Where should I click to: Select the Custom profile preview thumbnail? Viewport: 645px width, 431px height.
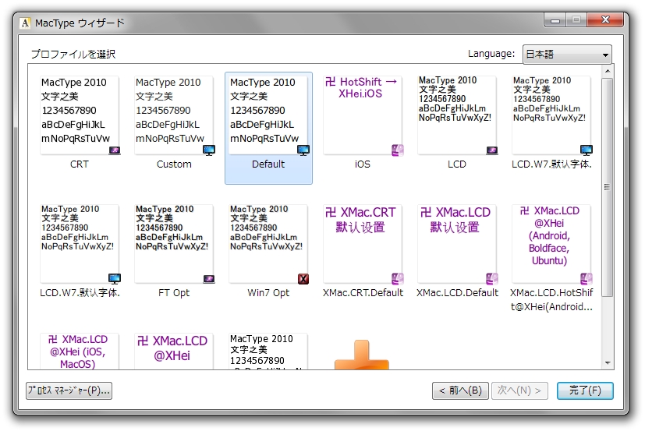coord(174,115)
